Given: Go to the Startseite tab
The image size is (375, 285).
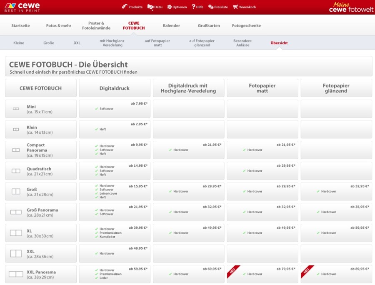Looking at the screenshot, I should [20, 25].
